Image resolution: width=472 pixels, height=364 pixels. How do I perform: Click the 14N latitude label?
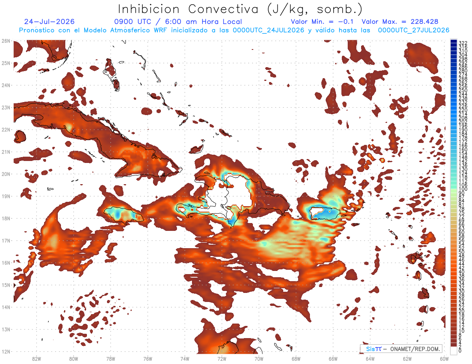pyautogui.click(x=6, y=307)
